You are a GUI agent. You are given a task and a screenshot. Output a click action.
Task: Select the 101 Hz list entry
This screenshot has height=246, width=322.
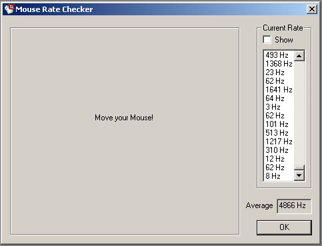[x=279, y=124]
